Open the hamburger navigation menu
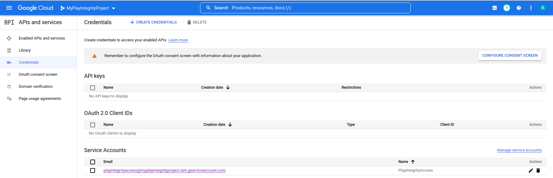 [9, 8]
